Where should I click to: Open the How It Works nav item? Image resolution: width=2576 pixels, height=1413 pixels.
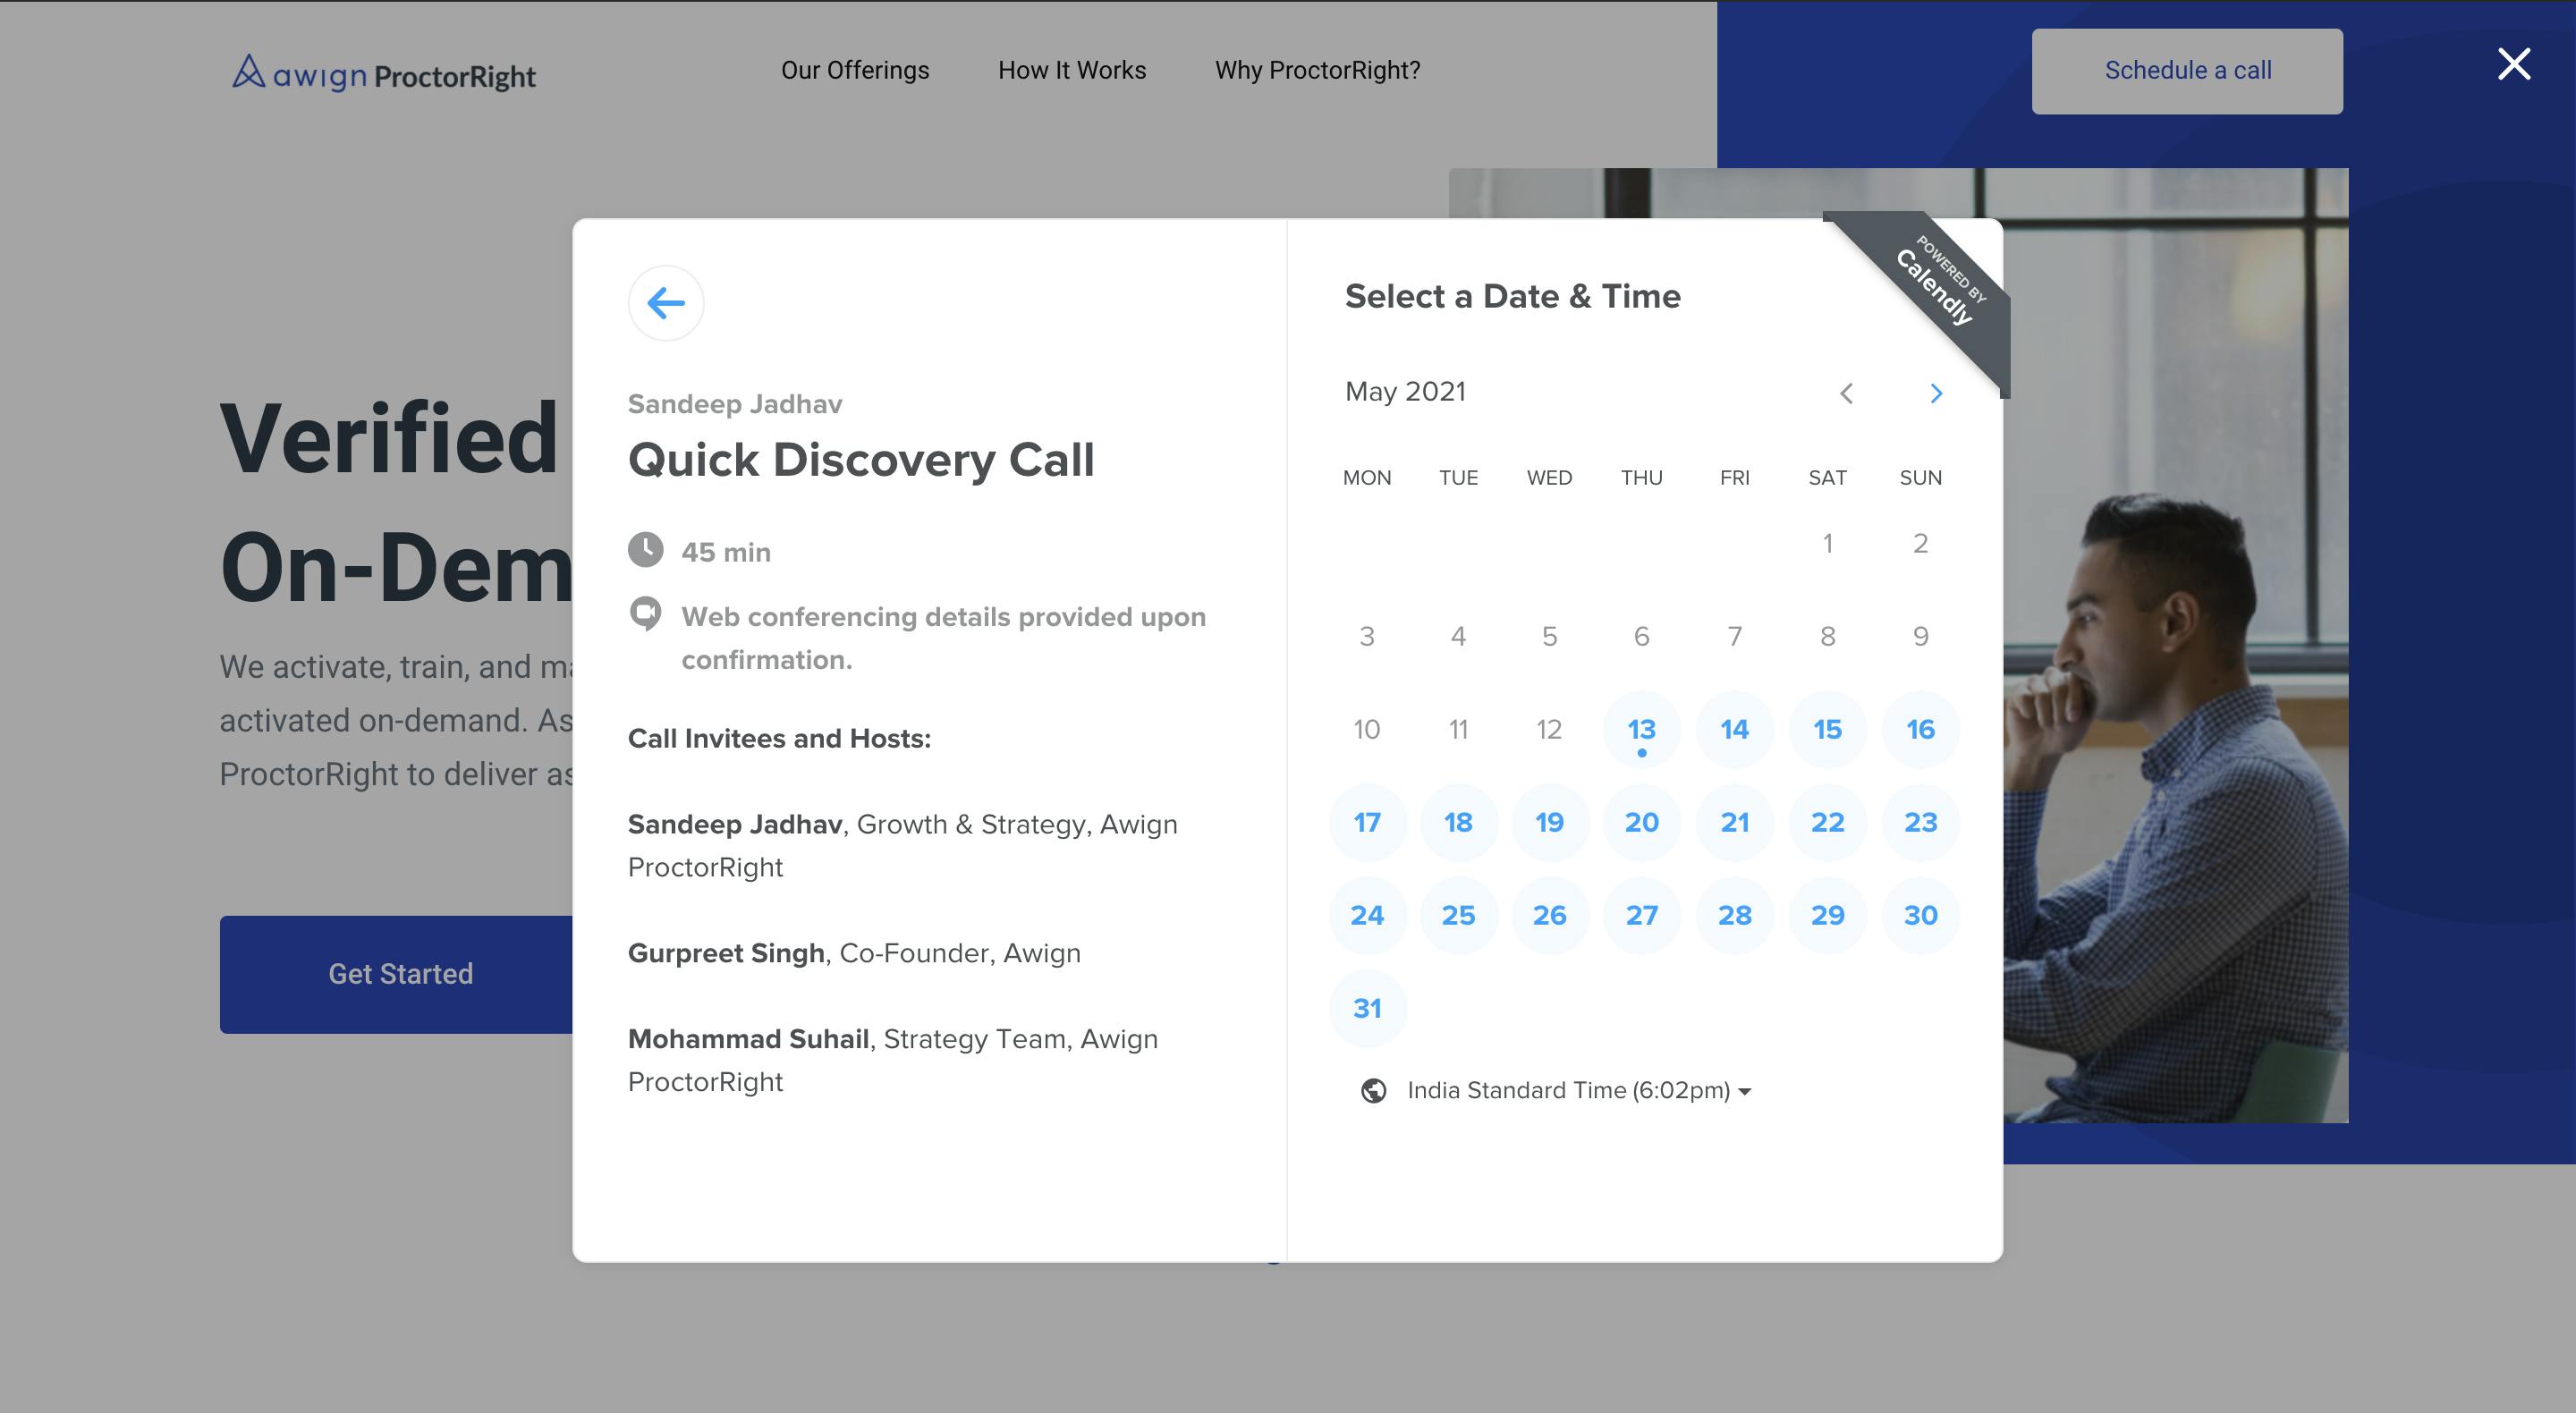(x=1072, y=70)
